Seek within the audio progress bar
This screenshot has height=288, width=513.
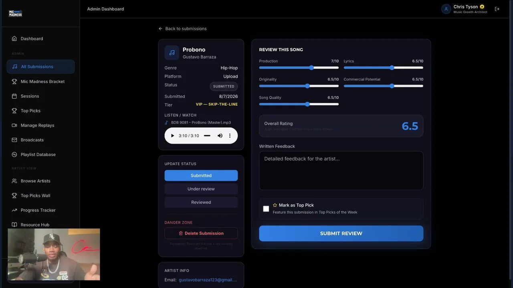pos(207,136)
